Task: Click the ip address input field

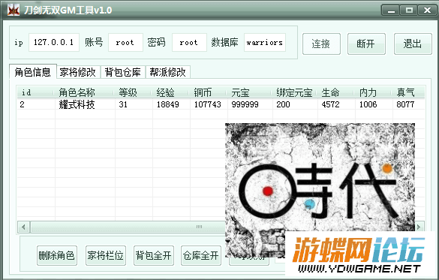Action: pyautogui.click(x=54, y=43)
